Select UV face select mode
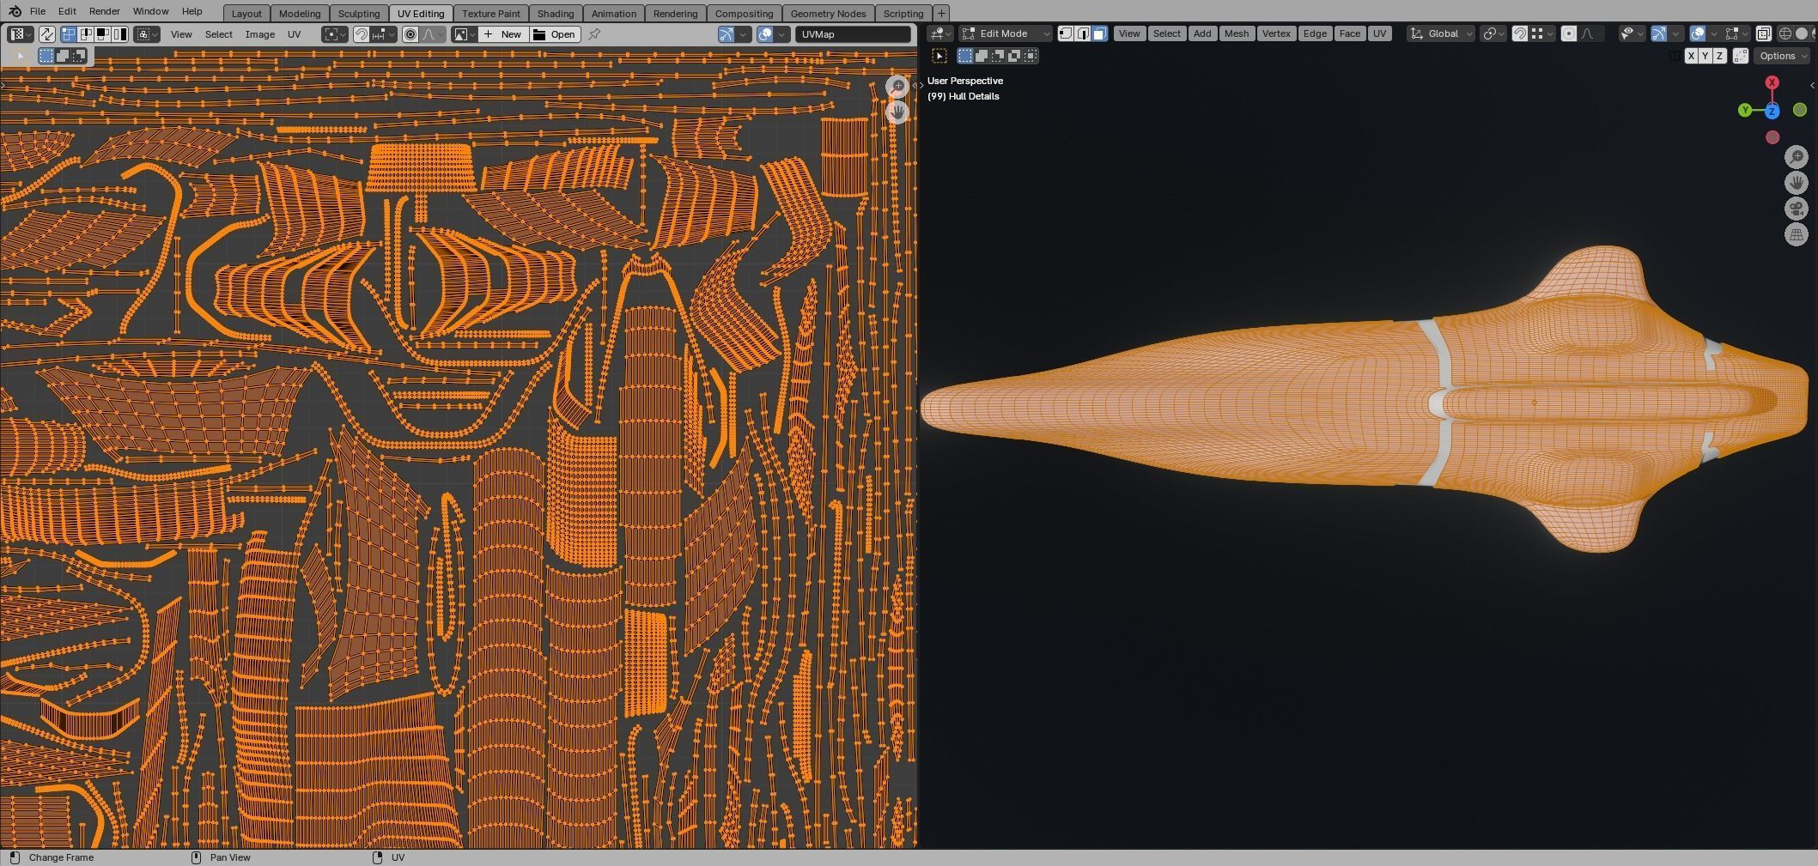 (102, 34)
